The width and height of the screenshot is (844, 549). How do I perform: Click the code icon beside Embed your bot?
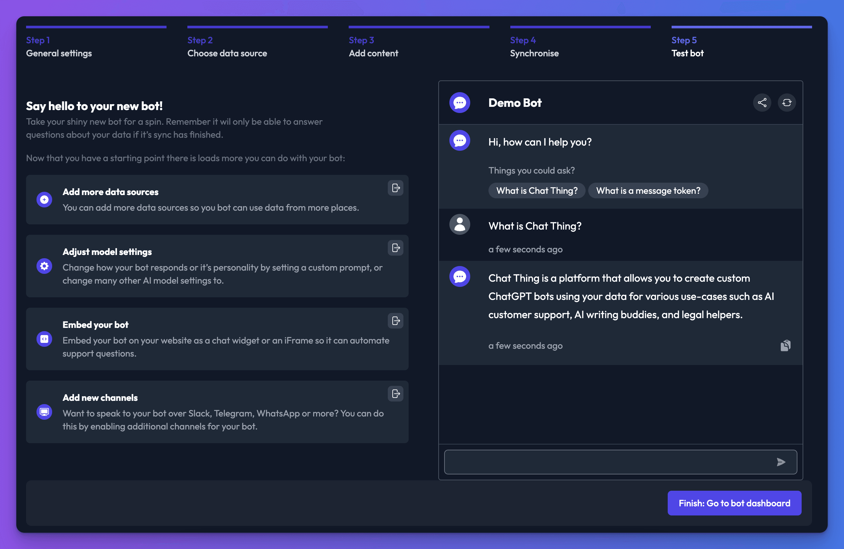pos(44,339)
